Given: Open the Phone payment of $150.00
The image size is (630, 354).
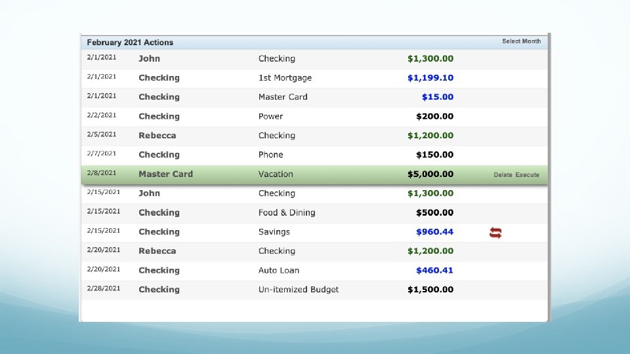Looking at the screenshot, I should (314, 155).
